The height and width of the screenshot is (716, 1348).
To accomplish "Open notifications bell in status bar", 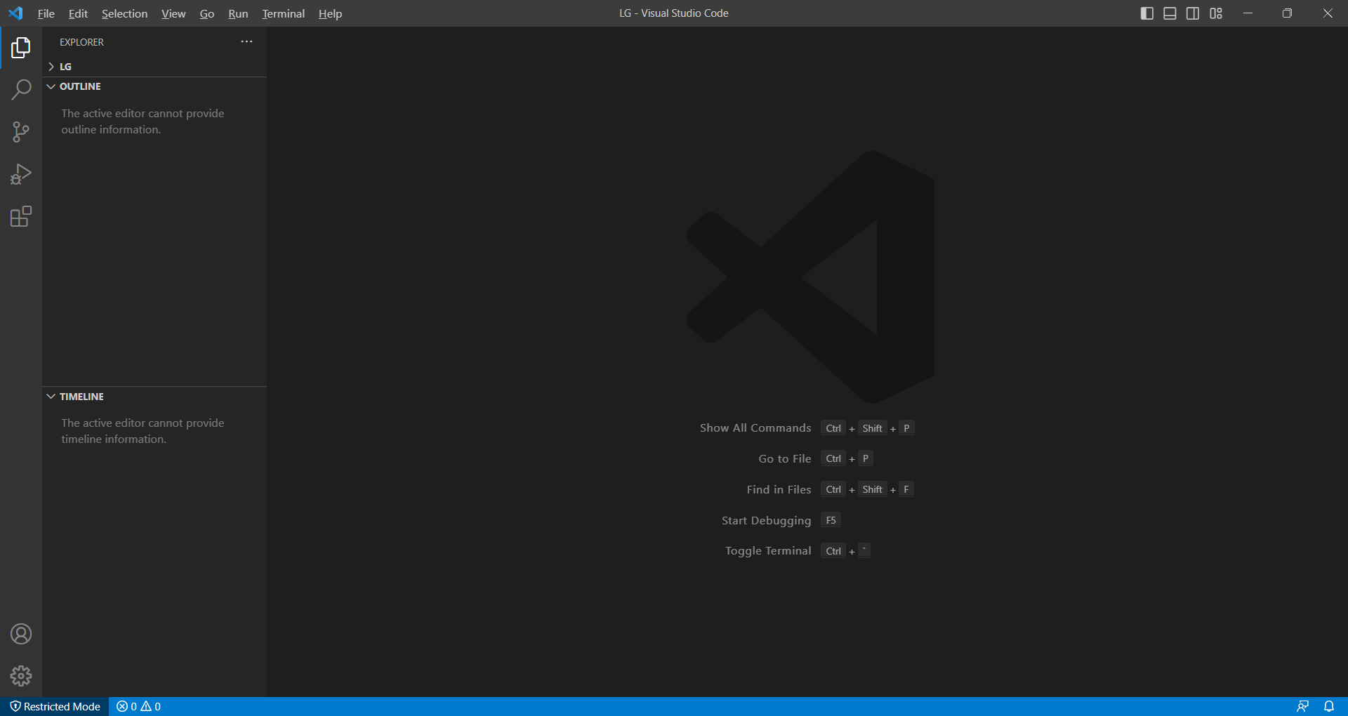I will pyautogui.click(x=1329, y=706).
